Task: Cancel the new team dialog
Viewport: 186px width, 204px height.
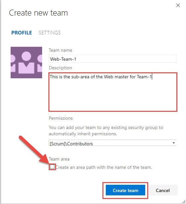Action: (163, 190)
